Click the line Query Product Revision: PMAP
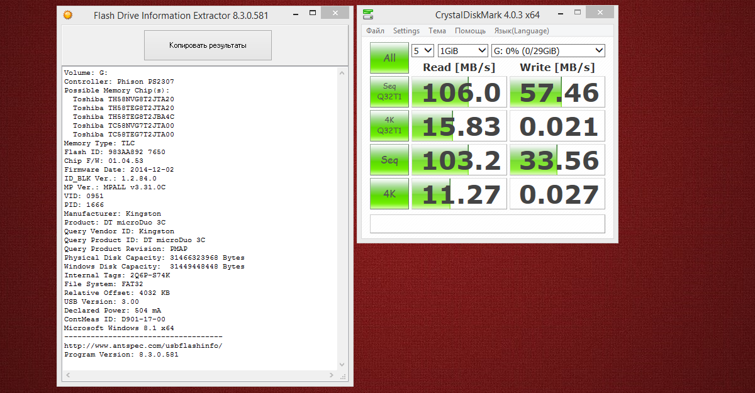The width and height of the screenshot is (755, 393). (126, 249)
